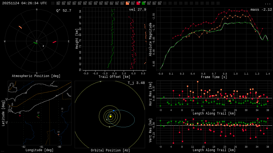
Task: Select station 14 orange cross on map
Action: point(59,134)
